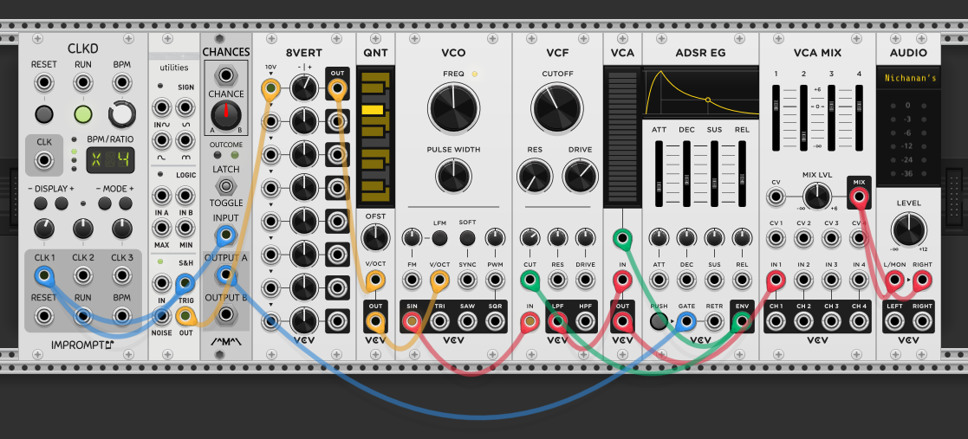This screenshot has height=439, width=968.
Task: Click the ADSR PUSH button
Action: tap(659, 321)
